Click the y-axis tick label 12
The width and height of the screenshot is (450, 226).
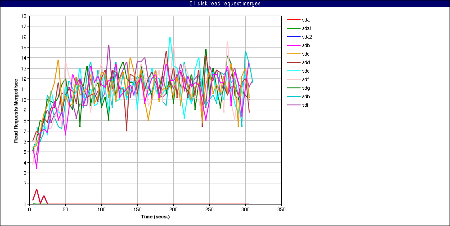[24, 78]
